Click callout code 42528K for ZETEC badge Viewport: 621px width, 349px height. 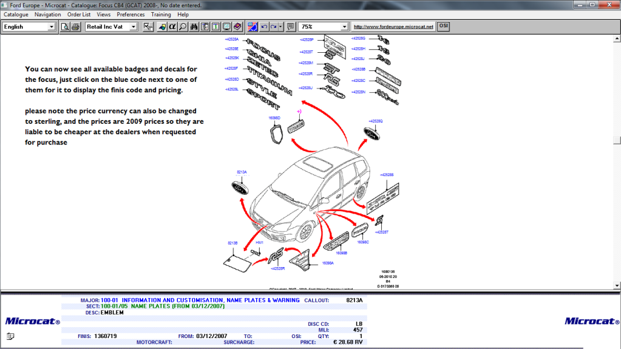point(232,58)
